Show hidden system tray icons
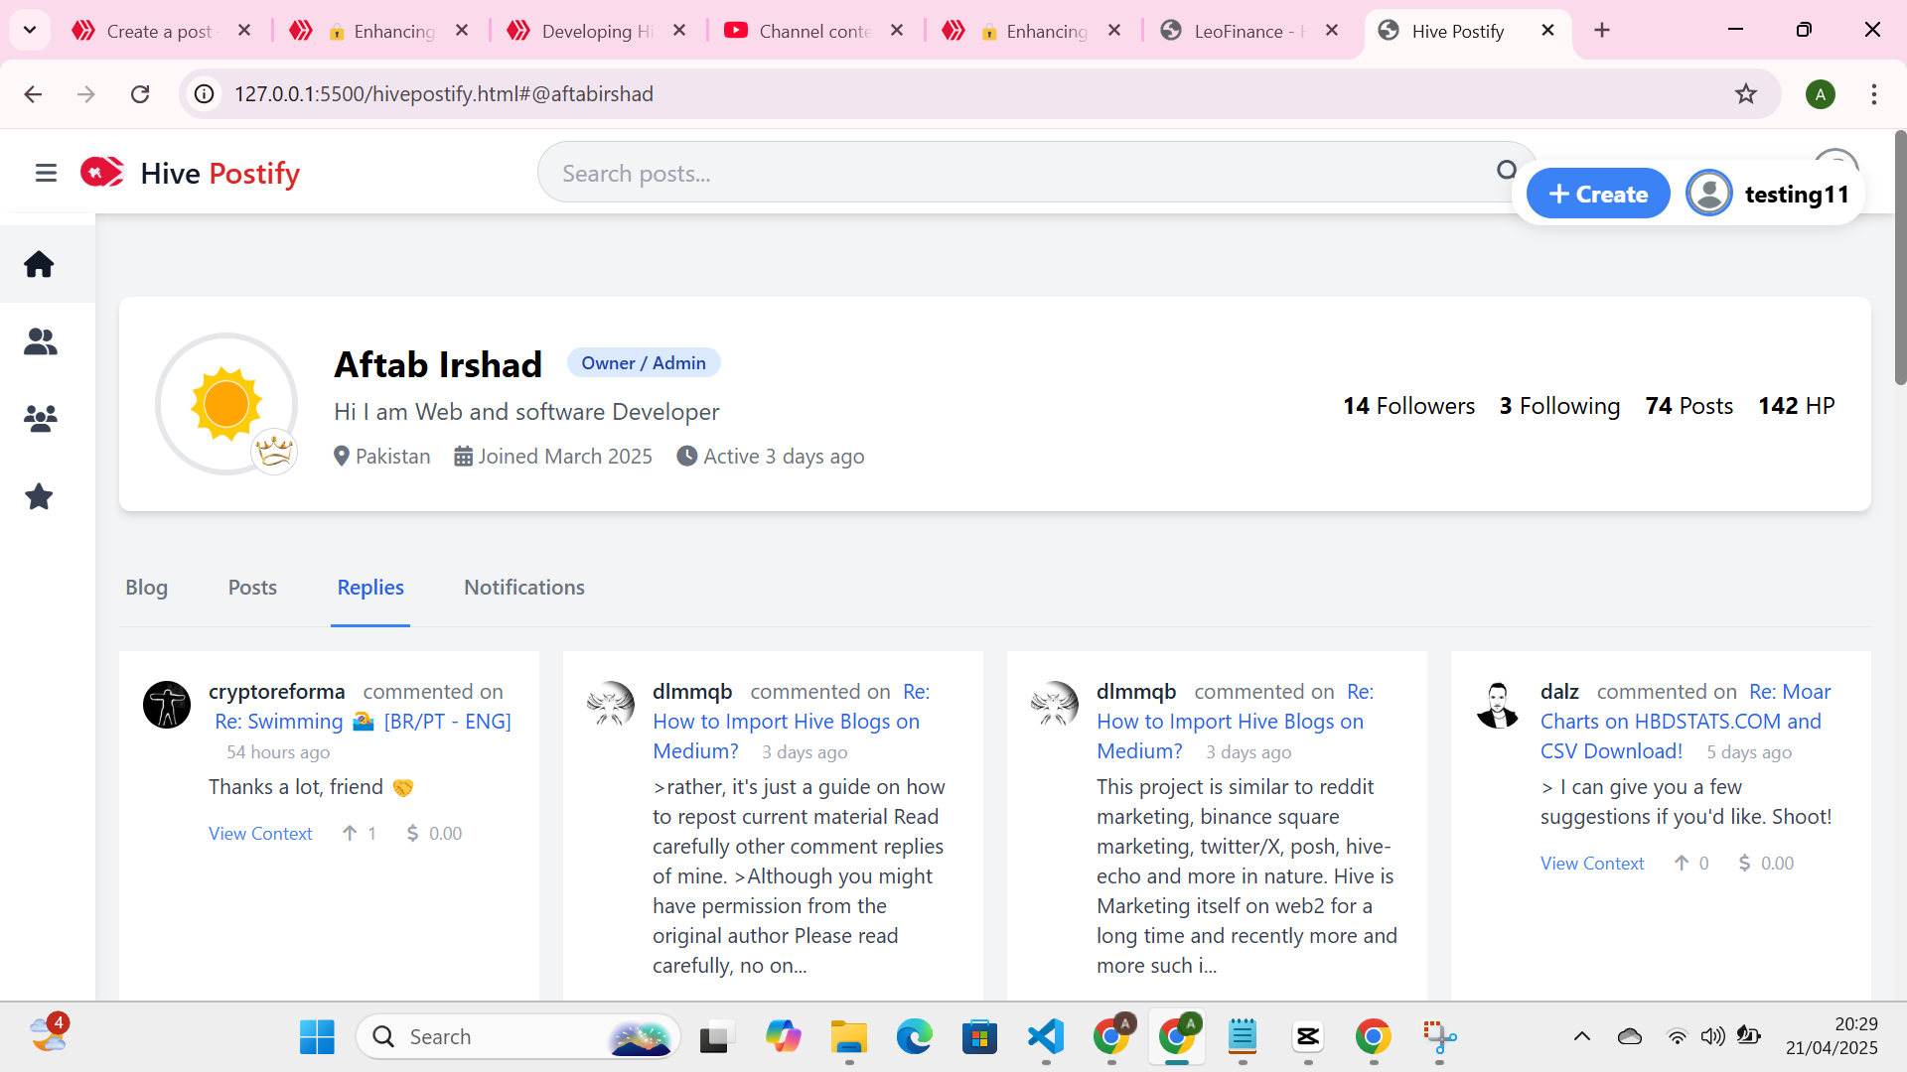 click(x=1581, y=1037)
